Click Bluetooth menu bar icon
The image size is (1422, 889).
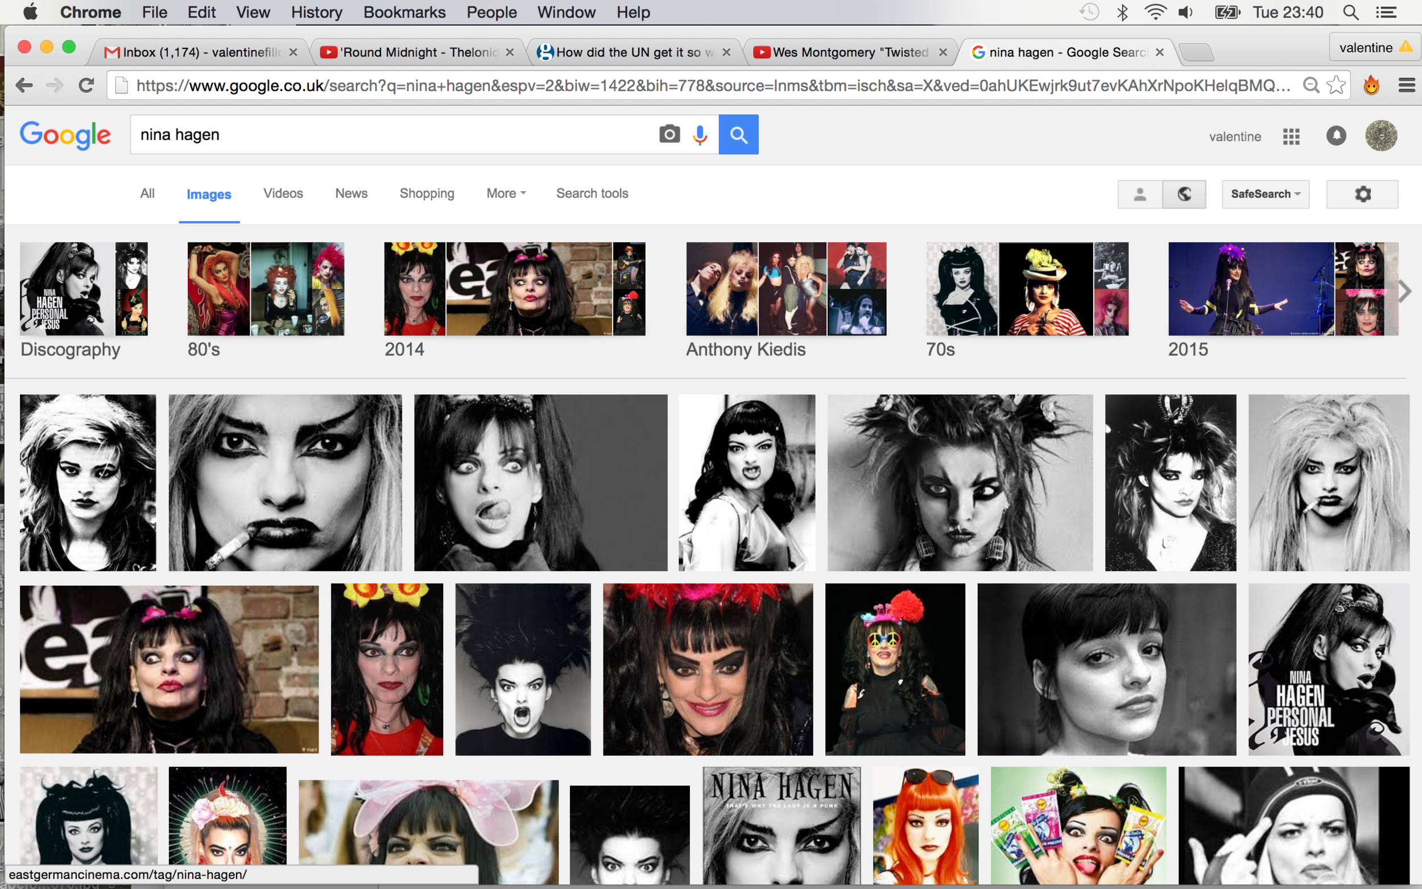tap(1122, 12)
